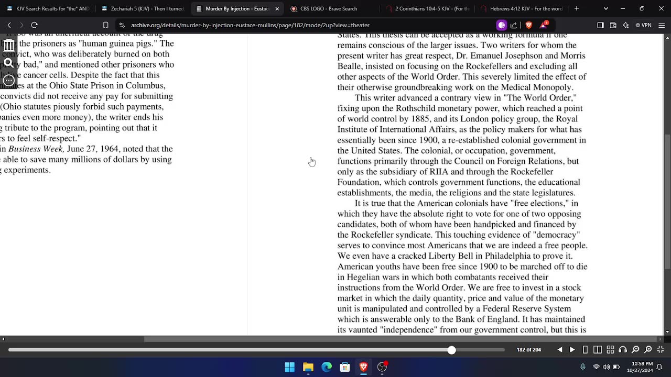This screenshot has height=377, width=671.
Task: Start read aloud with headphones icon
Action: click(623, 350)
